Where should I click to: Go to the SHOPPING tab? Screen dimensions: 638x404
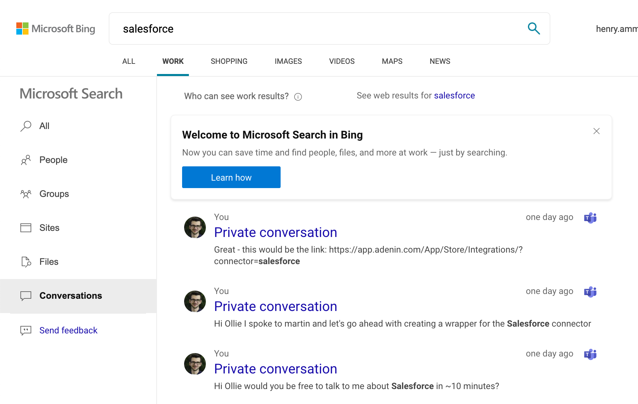[x=229, y=61]
